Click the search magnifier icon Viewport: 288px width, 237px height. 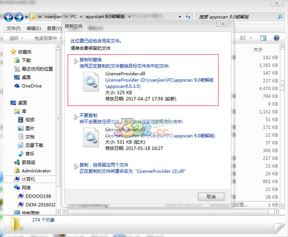click(280, 17)
